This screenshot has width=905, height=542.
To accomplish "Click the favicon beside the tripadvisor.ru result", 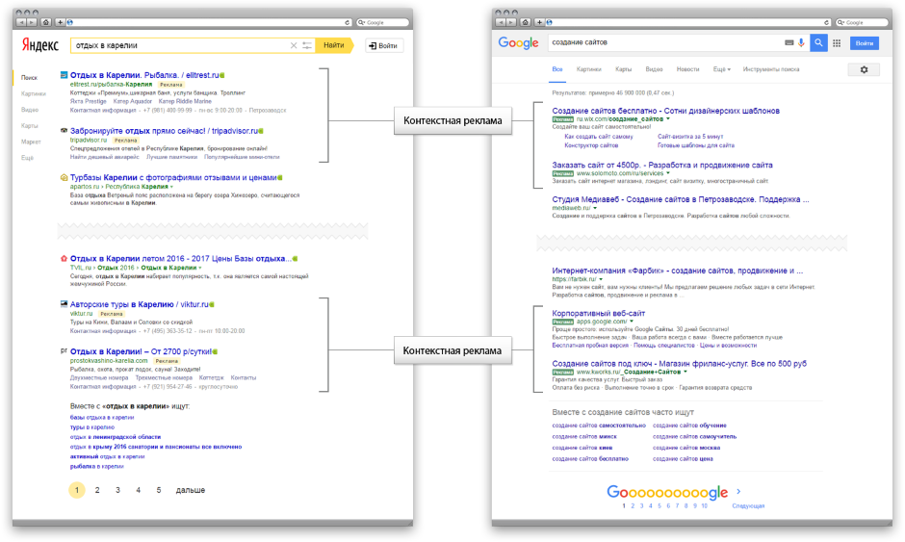I will [x=65, y=131].
